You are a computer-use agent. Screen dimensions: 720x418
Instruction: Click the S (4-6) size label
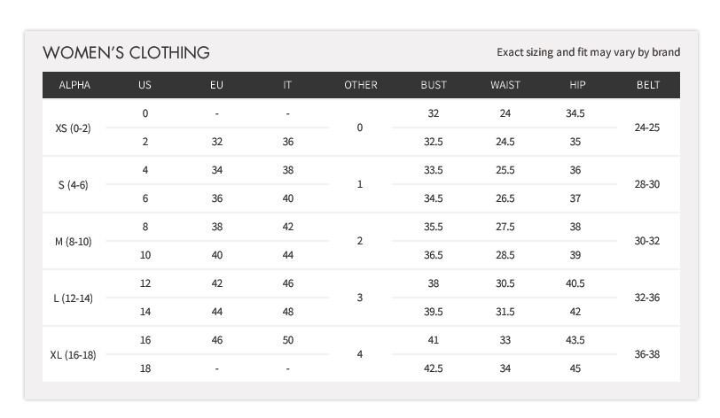click(74, 184)
